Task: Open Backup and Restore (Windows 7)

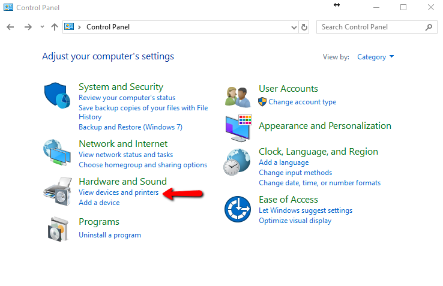Action: 130,127
